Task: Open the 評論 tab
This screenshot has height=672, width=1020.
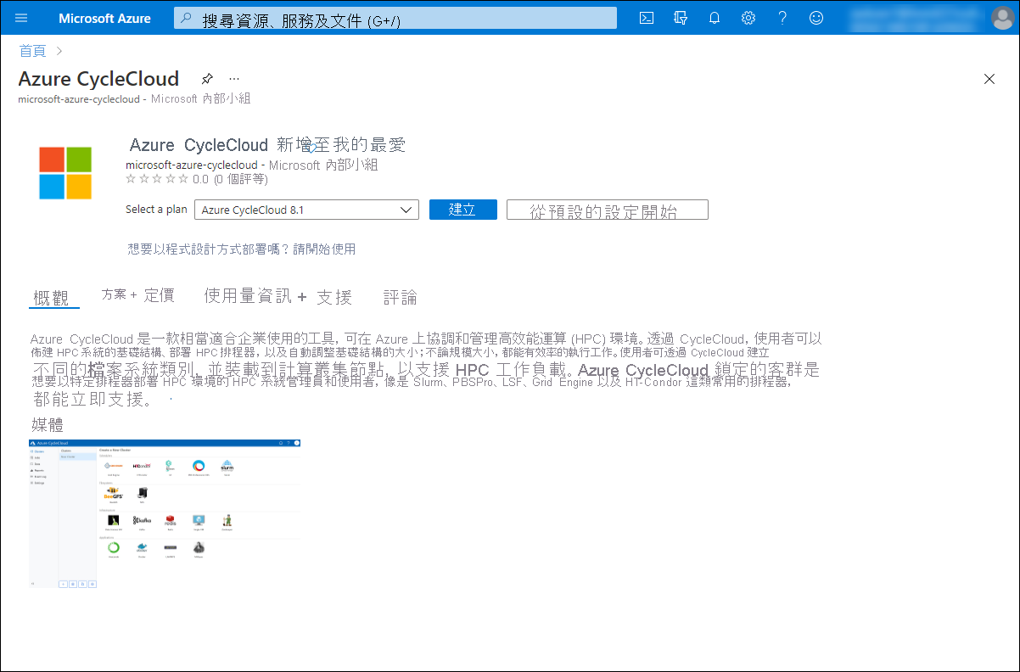Action: 400,296
